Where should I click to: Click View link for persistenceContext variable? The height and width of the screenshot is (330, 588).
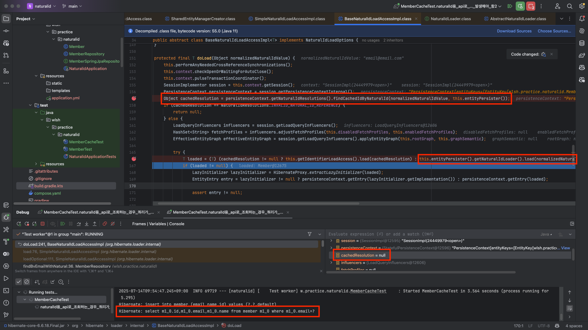[x=565, y=248]
